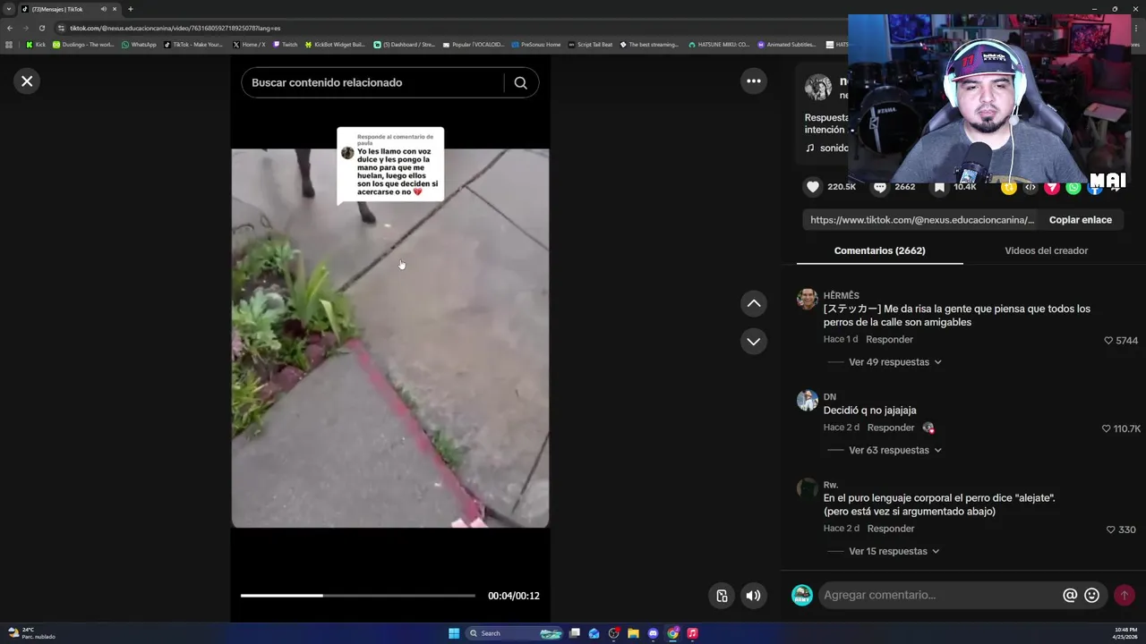The image size is (1146, 644).
Task: Switch to 'Videos del creador' tab
Action: (1046, 250)
